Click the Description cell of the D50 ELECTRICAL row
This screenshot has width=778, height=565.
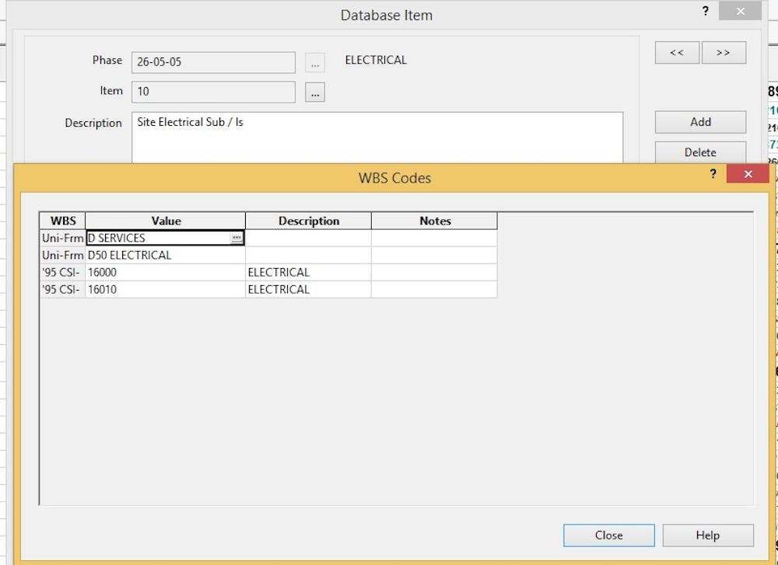tap(309, 255)
